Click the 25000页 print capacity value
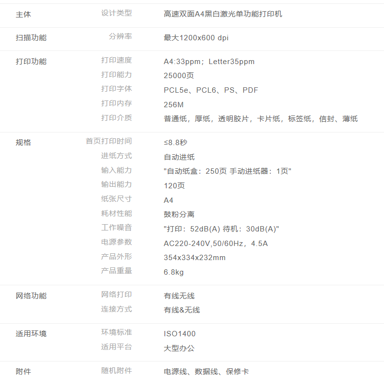Image resolution: width=384 pixels, height=378 pixels. (x=179, y=76)
